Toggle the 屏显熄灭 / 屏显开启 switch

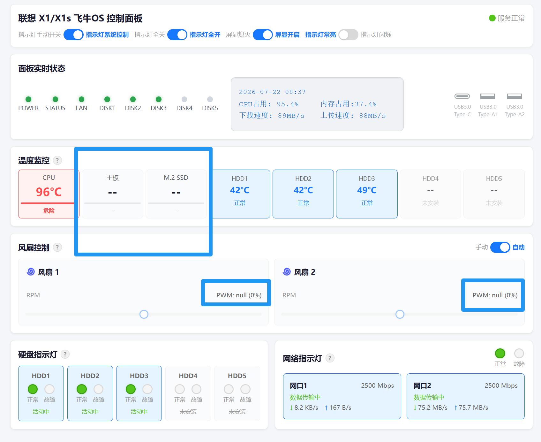pyautogui.click(x=263, y=35)
